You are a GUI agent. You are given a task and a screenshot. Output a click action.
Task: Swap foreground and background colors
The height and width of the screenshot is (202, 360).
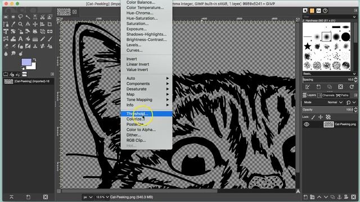point(34,60)
